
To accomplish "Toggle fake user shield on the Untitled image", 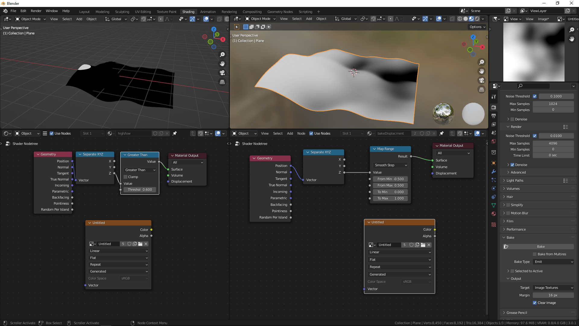I will point(129,244).
